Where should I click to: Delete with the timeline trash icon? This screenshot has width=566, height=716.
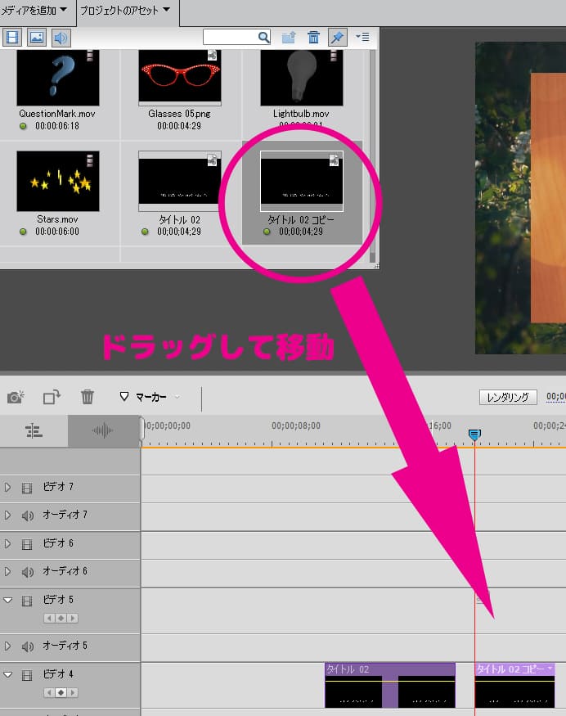click(88, 397)
